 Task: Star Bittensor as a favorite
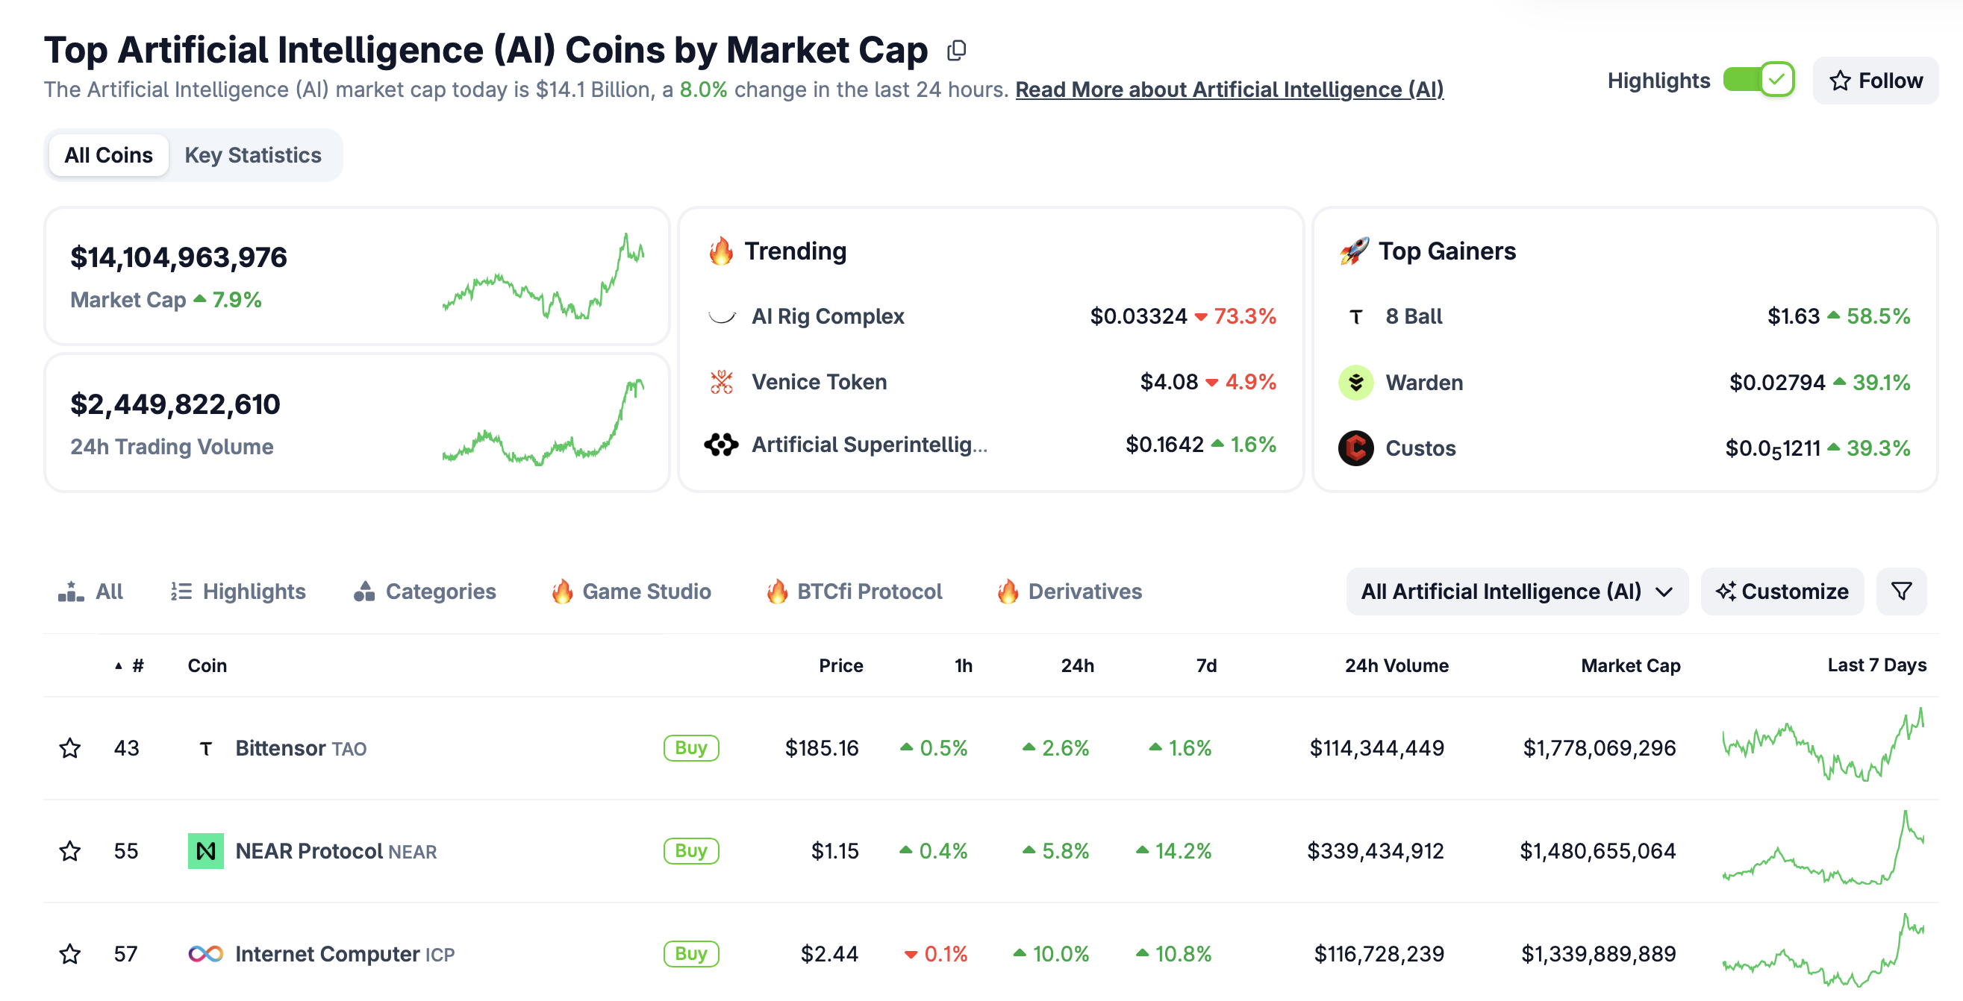point(70,747)
